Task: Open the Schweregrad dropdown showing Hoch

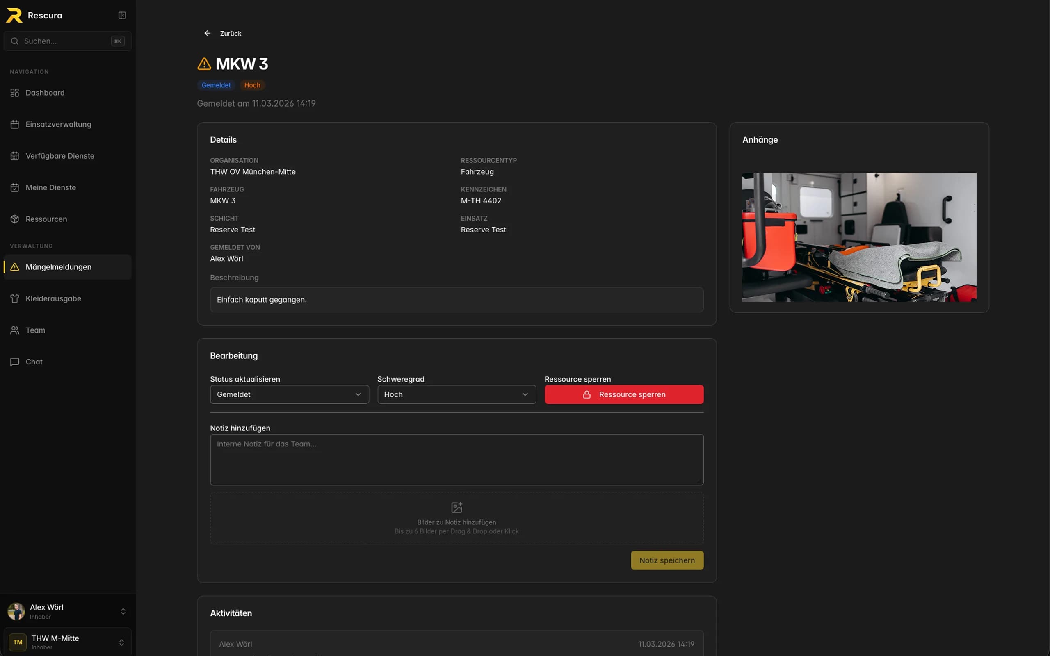Action: pyautogui.click(x=457, y=394)
